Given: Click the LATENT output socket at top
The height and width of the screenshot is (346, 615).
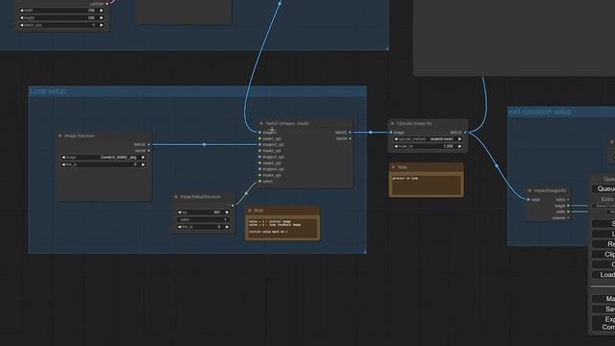Looking at the screenshot, I should click(107, 4).
